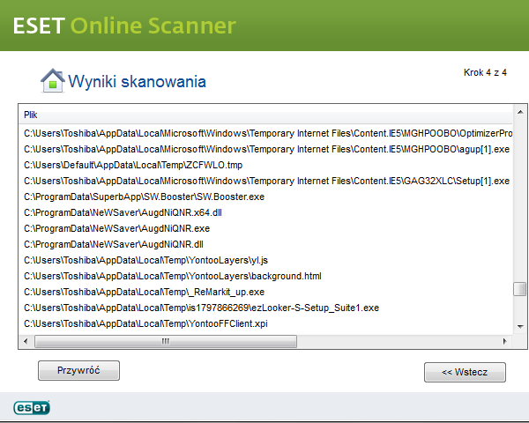The width and height of the screenshot is (529, 423).
Task: Select the OptimizerPro file row
Action: [x=266, y=134]
